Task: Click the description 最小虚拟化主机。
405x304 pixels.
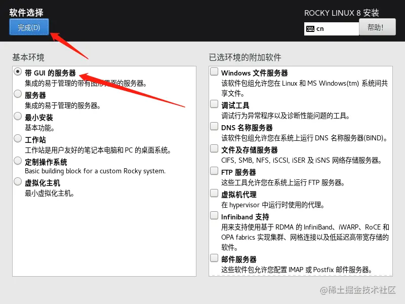Action: [50, 194]
